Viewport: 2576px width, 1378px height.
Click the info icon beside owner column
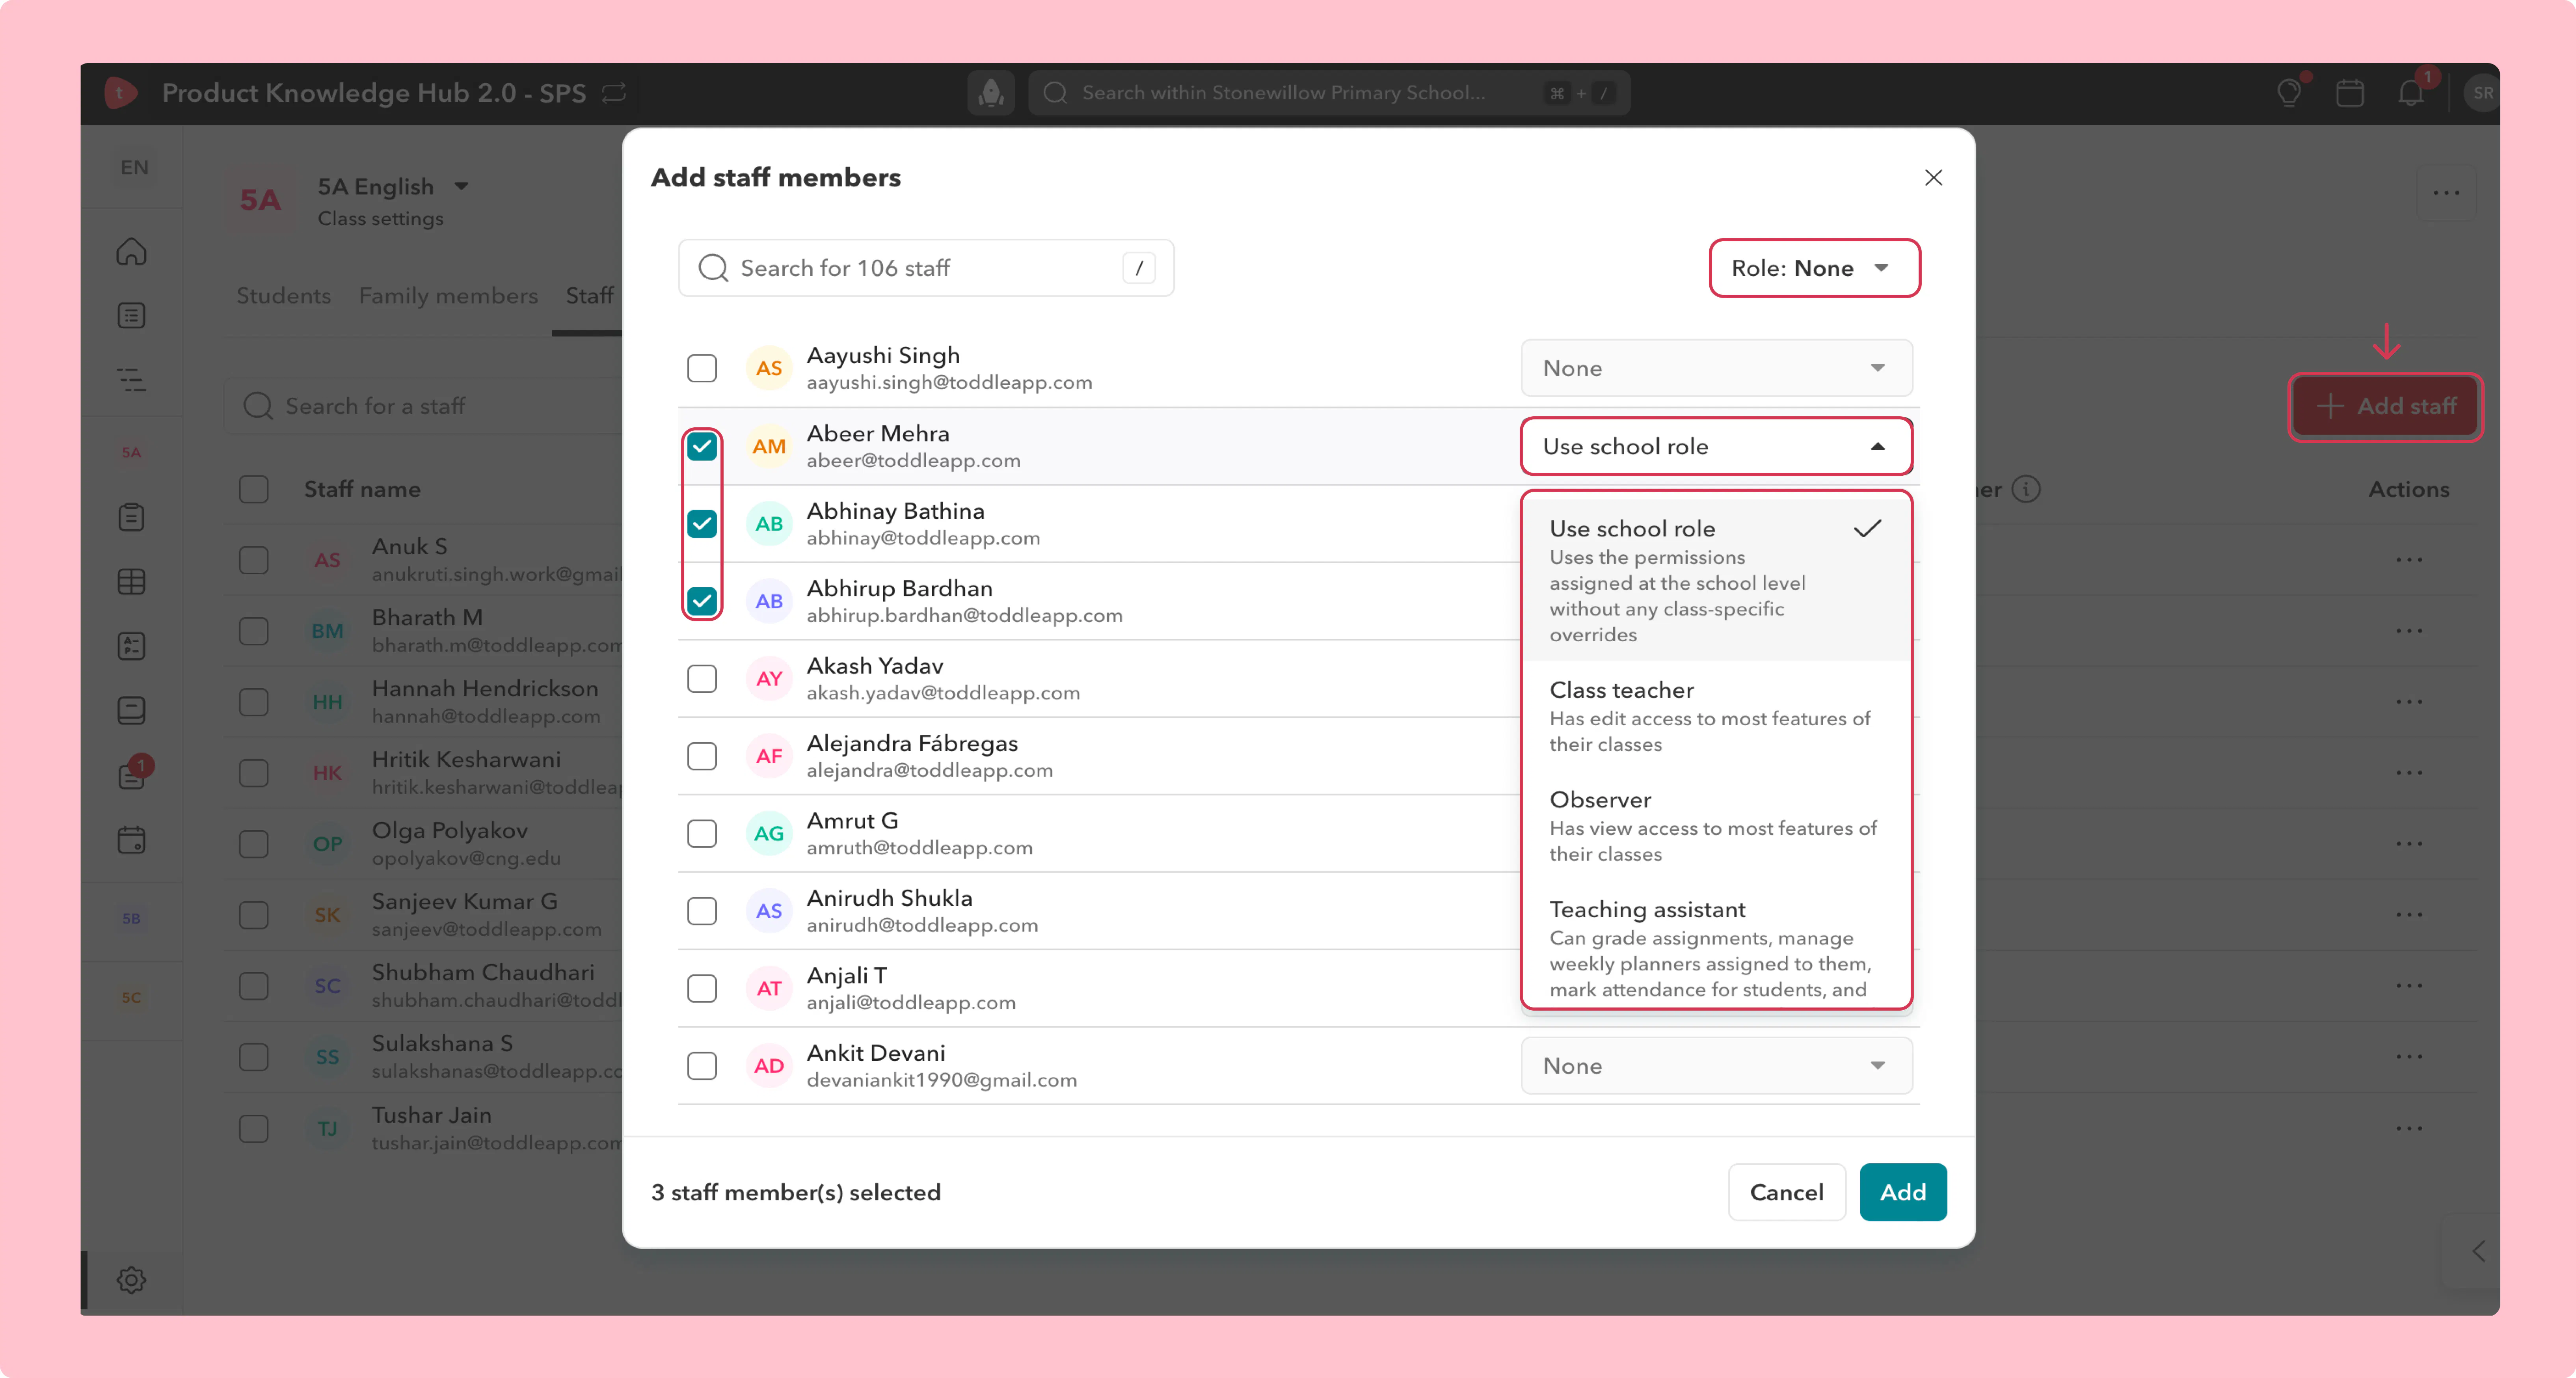coord(2026,489)
